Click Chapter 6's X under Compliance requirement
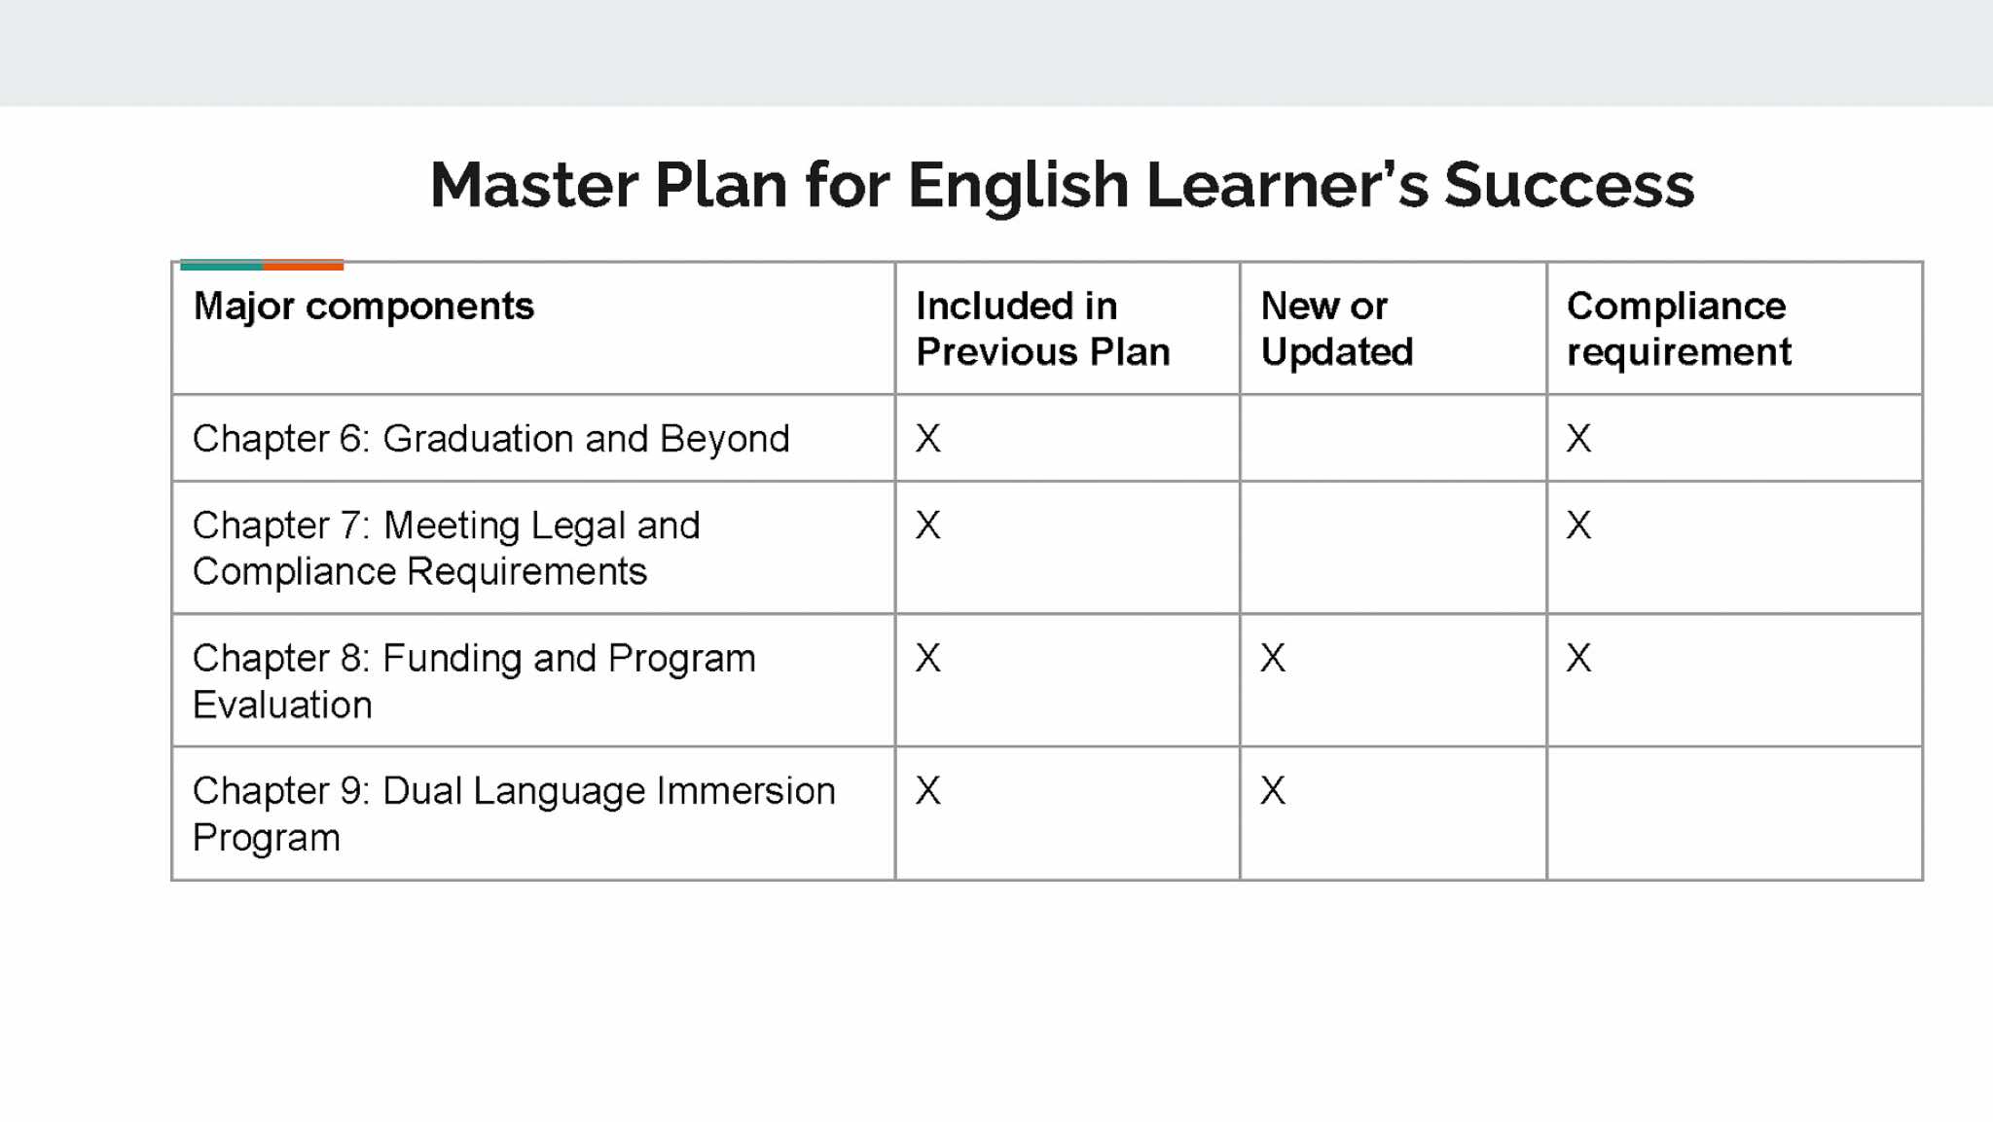This screenshot has width=1993, height=1122. coord(1578,439)
